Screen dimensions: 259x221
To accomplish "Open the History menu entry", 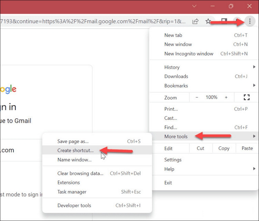I will point(204,67).
